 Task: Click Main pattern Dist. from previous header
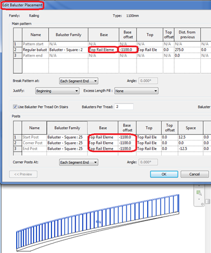point(187,35)
